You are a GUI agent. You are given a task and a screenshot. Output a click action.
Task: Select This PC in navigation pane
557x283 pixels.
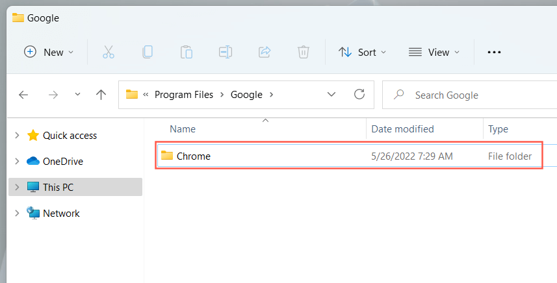(x=58, y=188)
